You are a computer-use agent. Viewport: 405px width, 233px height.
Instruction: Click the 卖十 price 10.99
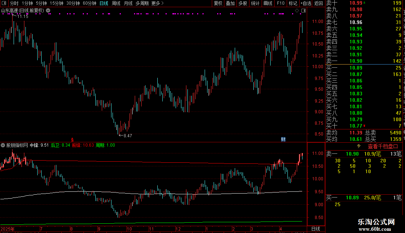(356, 3)
